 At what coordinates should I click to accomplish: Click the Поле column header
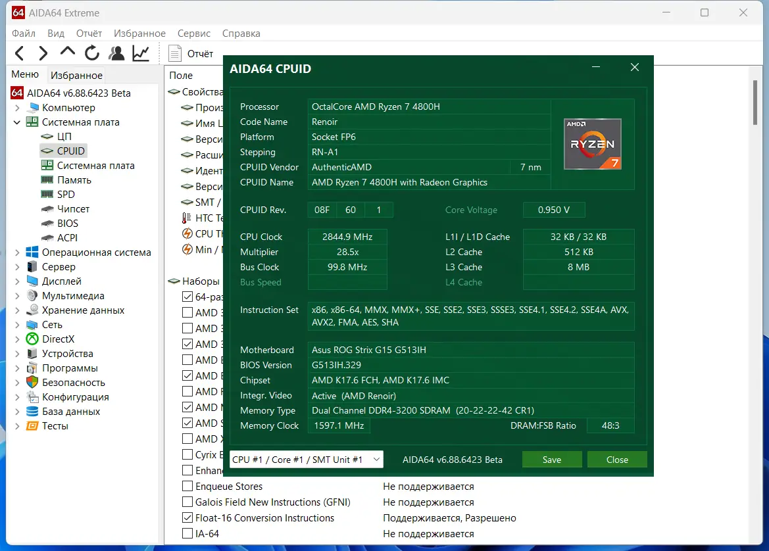181,76
